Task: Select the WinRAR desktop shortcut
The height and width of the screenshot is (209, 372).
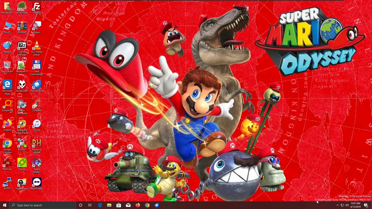Action: point(22,28)
